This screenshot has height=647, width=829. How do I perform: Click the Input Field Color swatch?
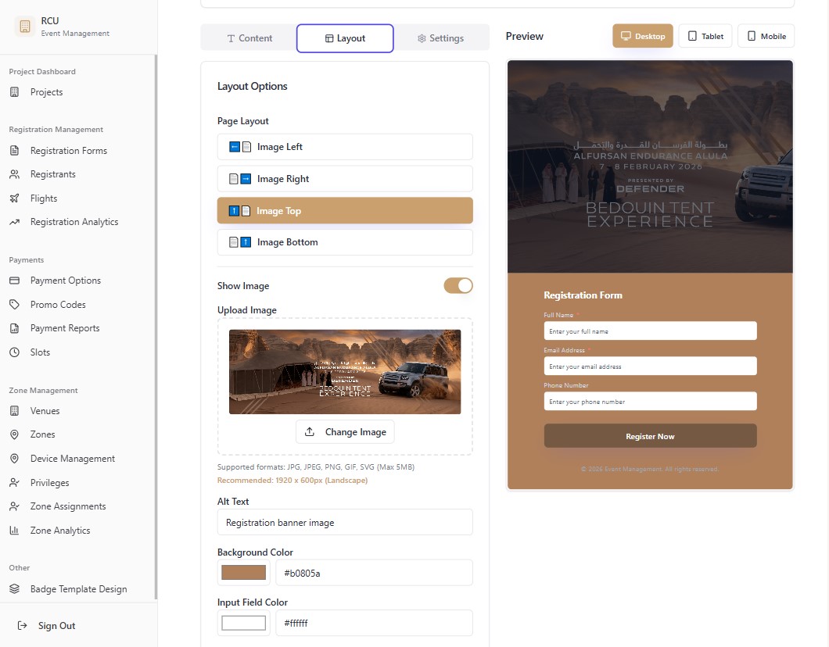coord(243,622)
